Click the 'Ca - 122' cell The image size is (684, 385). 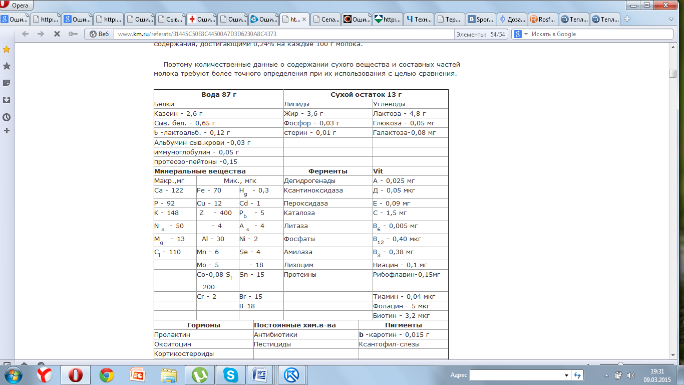point(175,192)
